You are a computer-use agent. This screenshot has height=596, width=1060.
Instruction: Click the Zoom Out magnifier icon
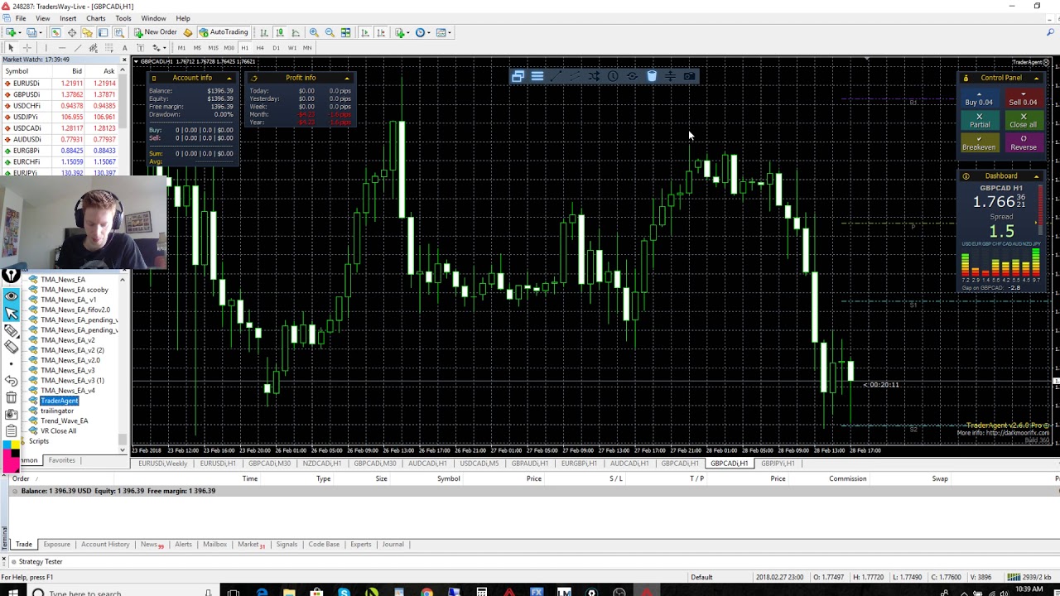coord(330,32)
